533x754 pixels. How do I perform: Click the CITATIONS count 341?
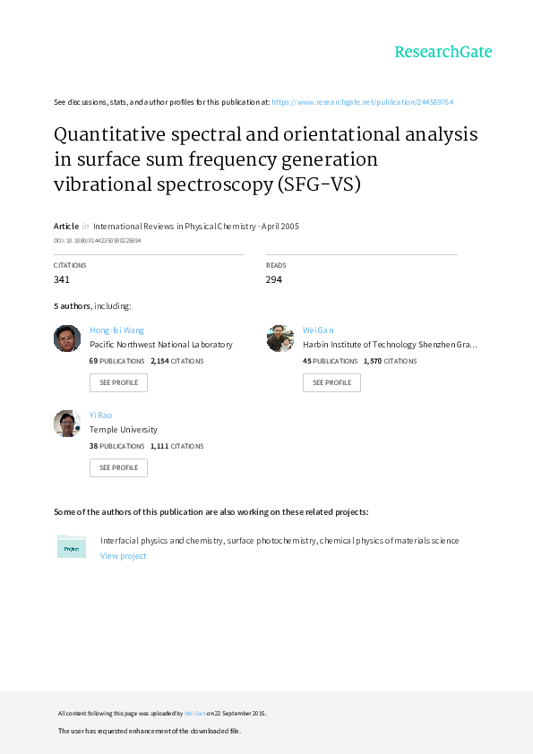[x=61, y=279]
